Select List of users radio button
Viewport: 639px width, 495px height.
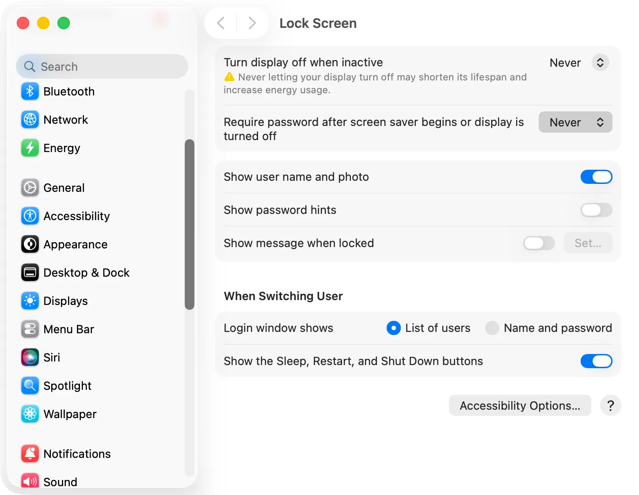pos(393,328)
